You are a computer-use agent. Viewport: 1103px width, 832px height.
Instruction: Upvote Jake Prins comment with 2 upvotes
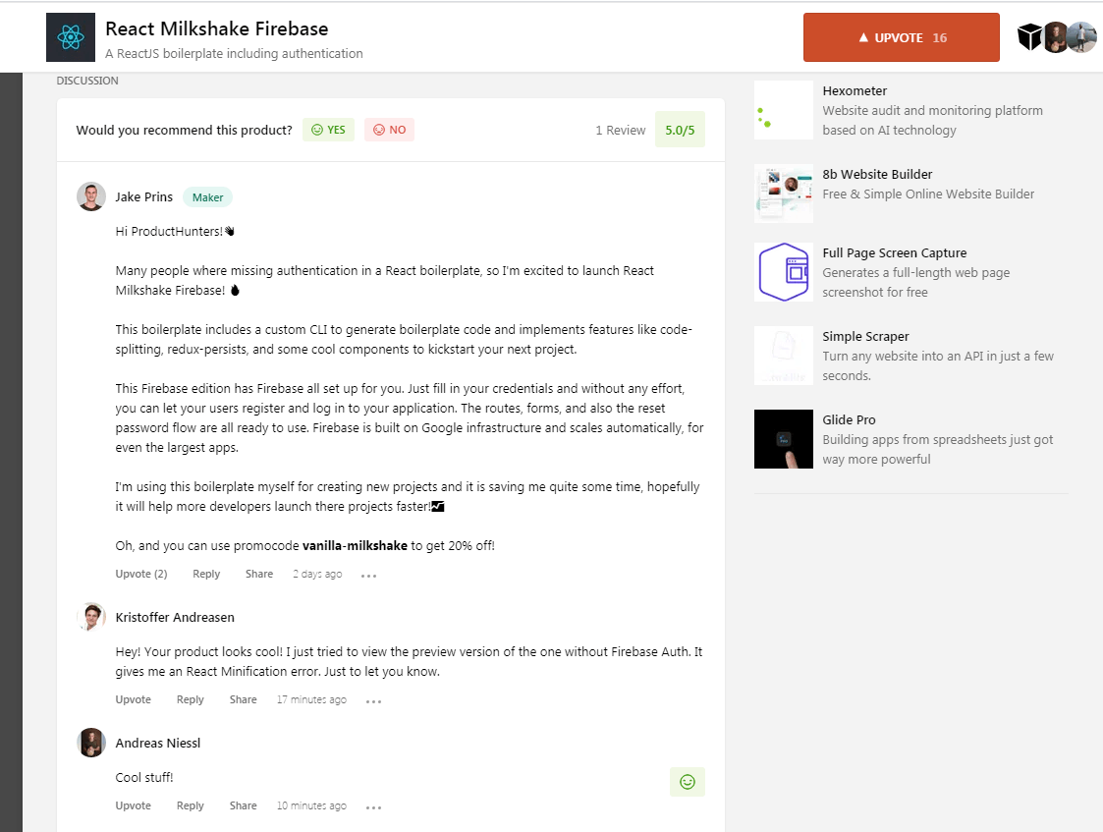141,574
